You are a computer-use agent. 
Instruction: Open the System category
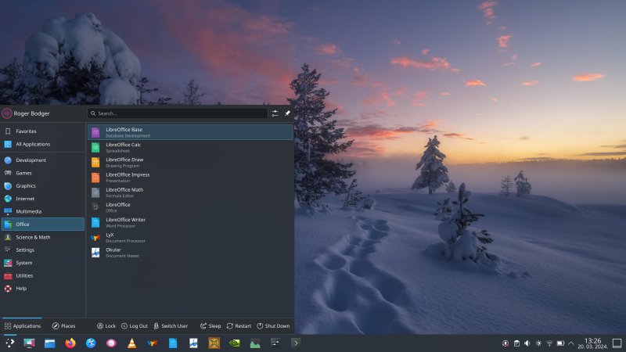tap(43, 263)
